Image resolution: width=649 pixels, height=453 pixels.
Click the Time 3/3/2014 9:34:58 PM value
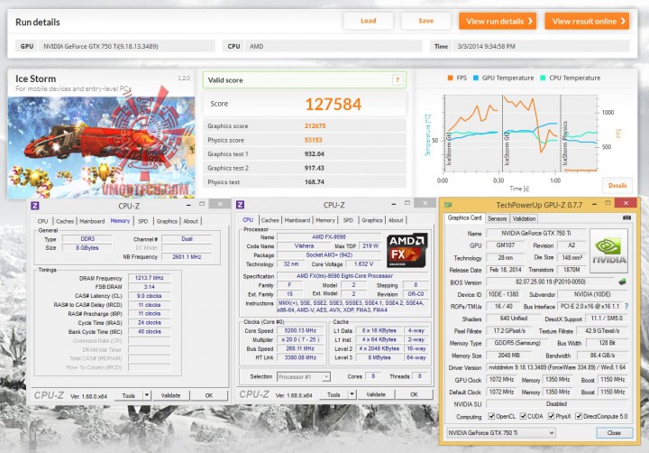click(x=487, y=46)
